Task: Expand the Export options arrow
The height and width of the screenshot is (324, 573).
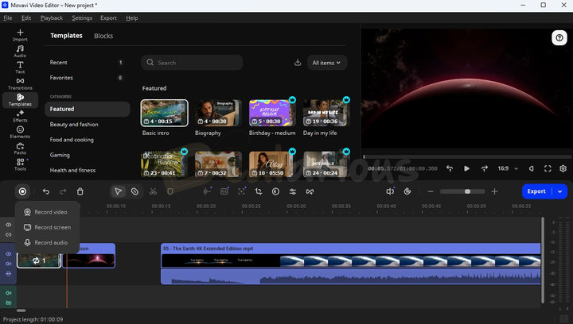Action: click(559, 191)
